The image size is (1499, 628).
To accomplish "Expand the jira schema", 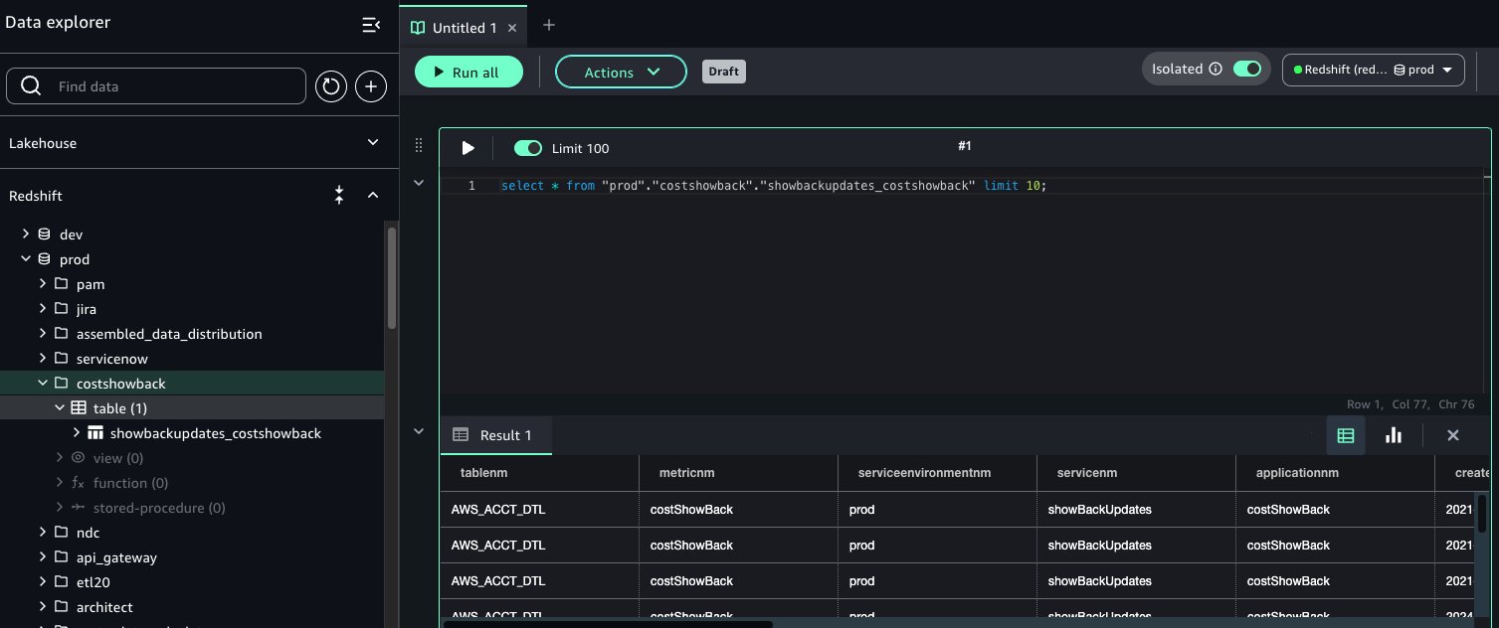I will click(43, 309).
